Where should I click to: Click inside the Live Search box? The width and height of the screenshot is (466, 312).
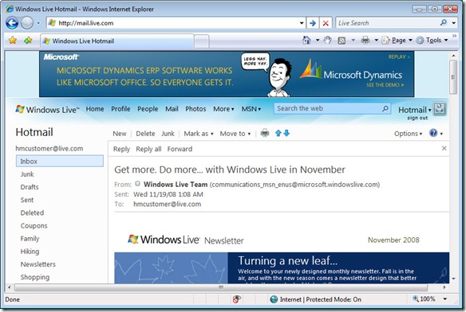pos(388,23)
